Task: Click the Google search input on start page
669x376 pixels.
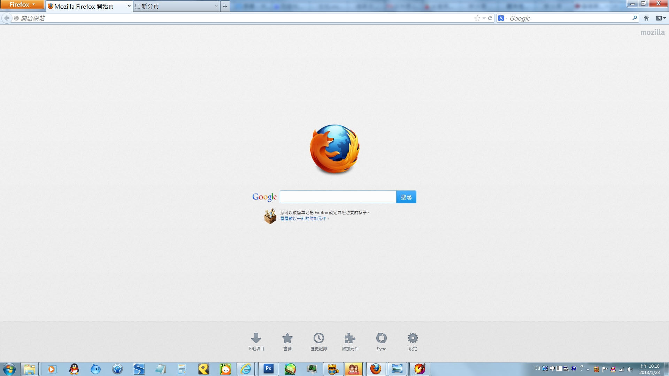Action: (338, 197)
